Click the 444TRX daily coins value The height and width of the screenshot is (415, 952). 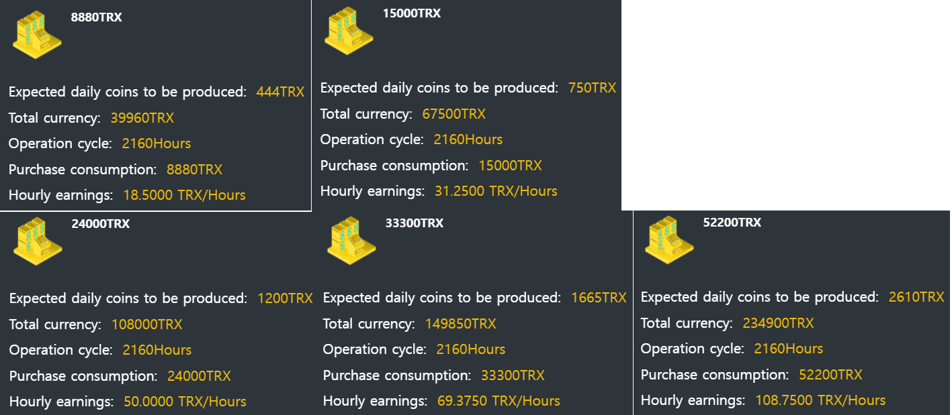point(280,92)
